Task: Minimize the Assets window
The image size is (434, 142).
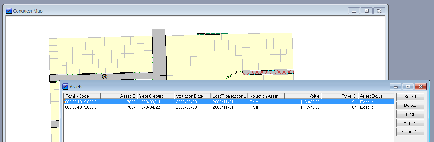Action: (396, 87)
